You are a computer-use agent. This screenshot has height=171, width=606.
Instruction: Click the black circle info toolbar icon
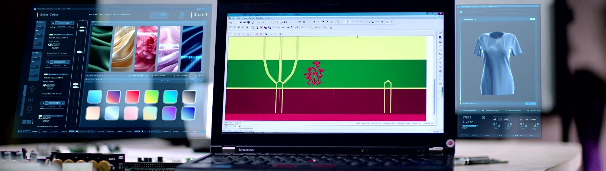[x=286, y=22]
